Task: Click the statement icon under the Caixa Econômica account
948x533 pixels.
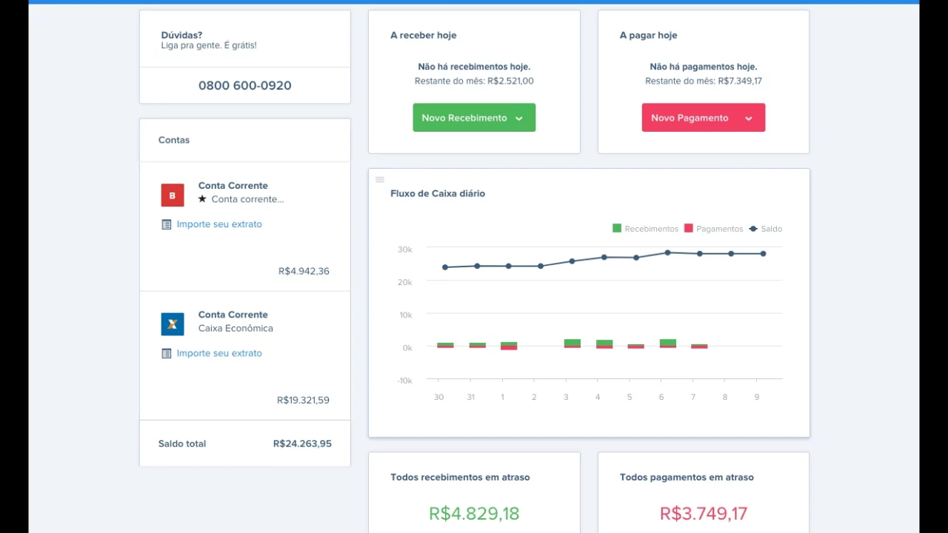Action: tap(167, 353)
